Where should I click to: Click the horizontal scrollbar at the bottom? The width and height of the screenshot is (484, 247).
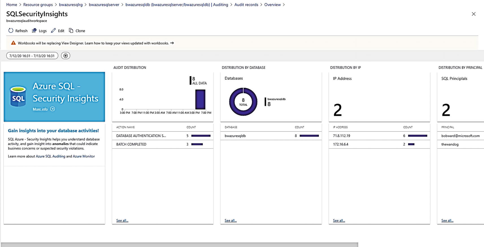click(x=179, y=245)
